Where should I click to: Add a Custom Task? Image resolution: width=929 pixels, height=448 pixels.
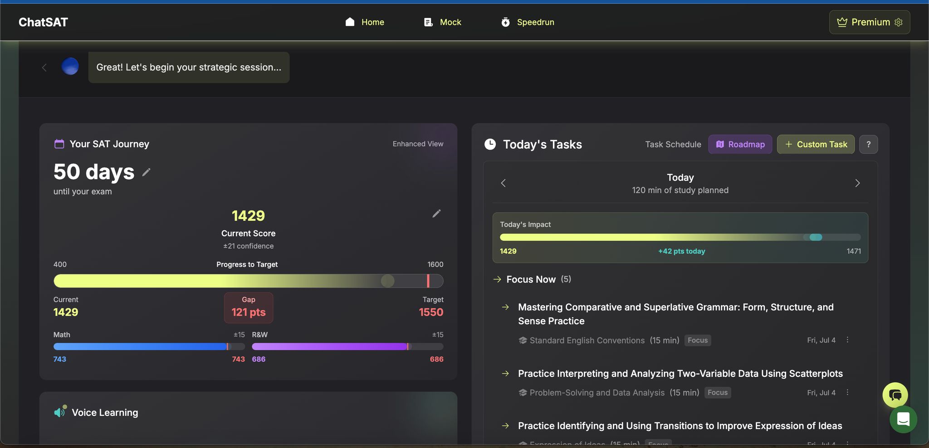pos(816,144)
